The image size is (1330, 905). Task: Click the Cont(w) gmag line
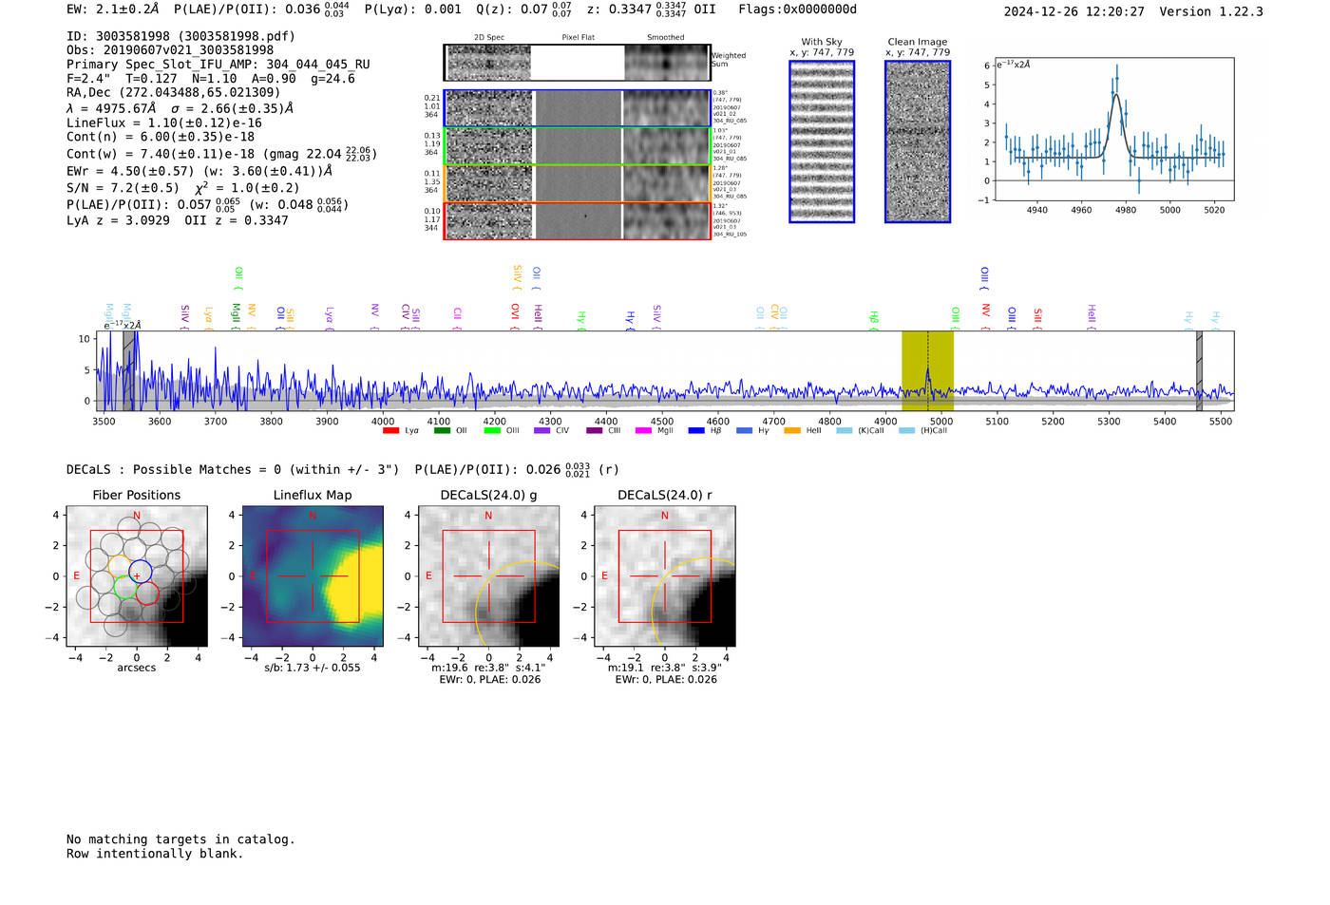pyautogui.click(x=221, y=153)
